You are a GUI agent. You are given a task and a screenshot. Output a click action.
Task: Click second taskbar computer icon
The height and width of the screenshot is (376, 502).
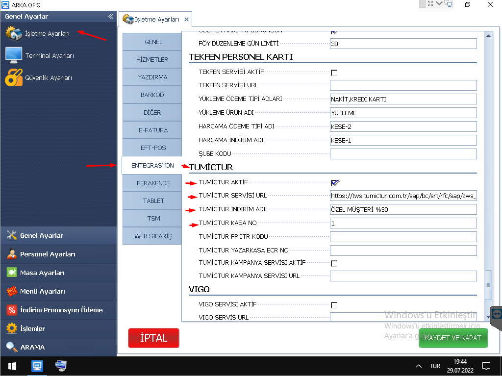(61, 366)
